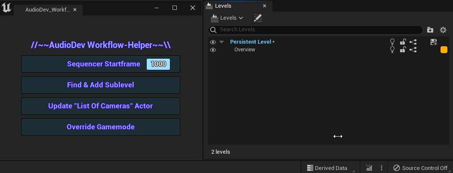Open the three-dot options in the status bar
The width and height of the screenshot is (453, 173).
381,168
